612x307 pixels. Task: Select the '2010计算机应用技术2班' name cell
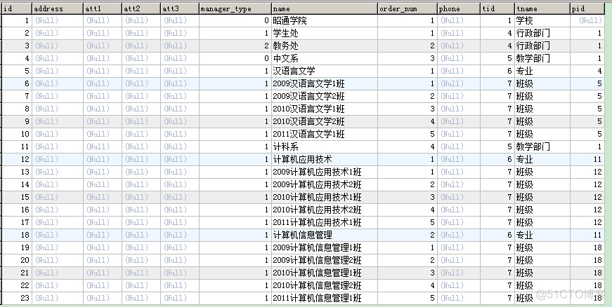[316, 210]
